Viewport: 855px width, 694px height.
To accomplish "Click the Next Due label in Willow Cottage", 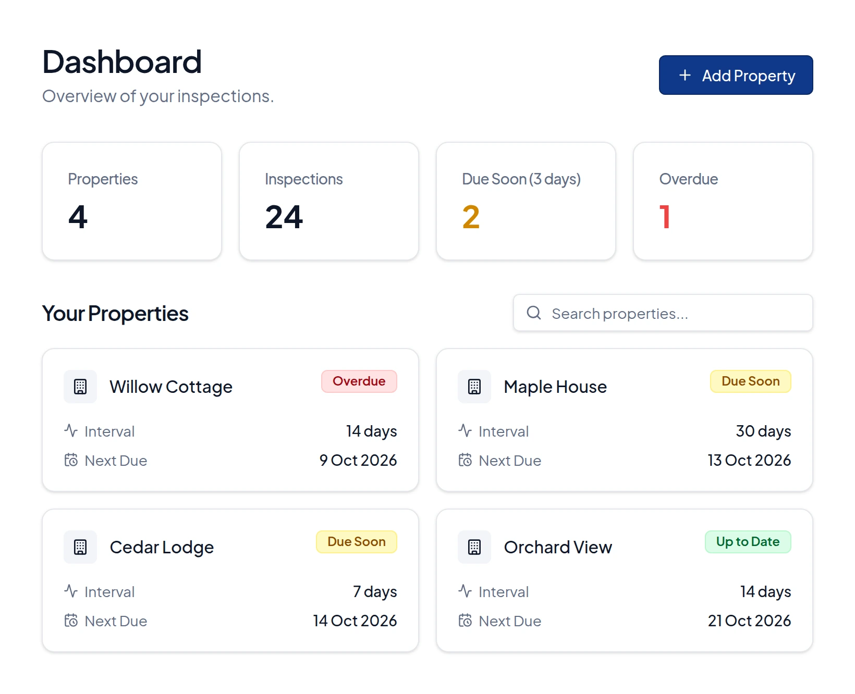I will tap(116, 461).
